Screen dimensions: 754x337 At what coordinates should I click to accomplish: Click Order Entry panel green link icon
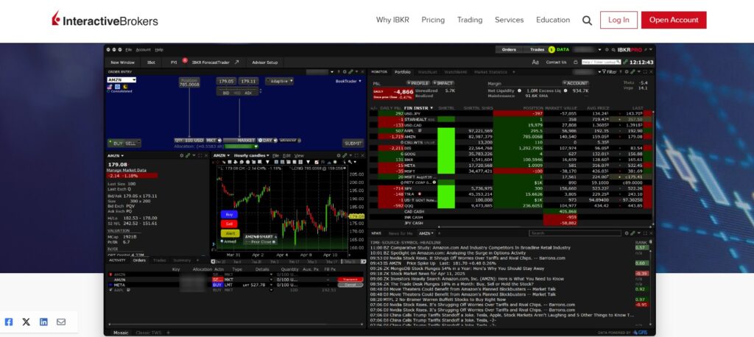point(351,72)
